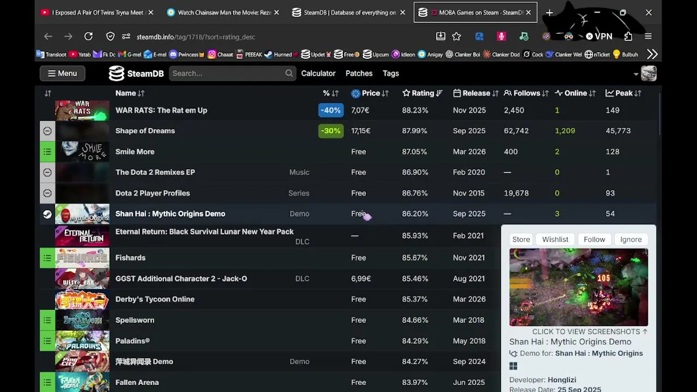Expand the hidden bookmarks overflow chevron

click(652, 54)
